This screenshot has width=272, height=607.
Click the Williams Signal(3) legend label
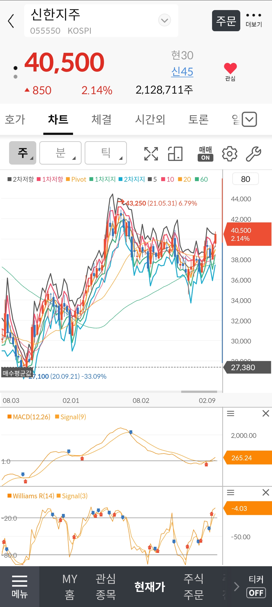72,496
